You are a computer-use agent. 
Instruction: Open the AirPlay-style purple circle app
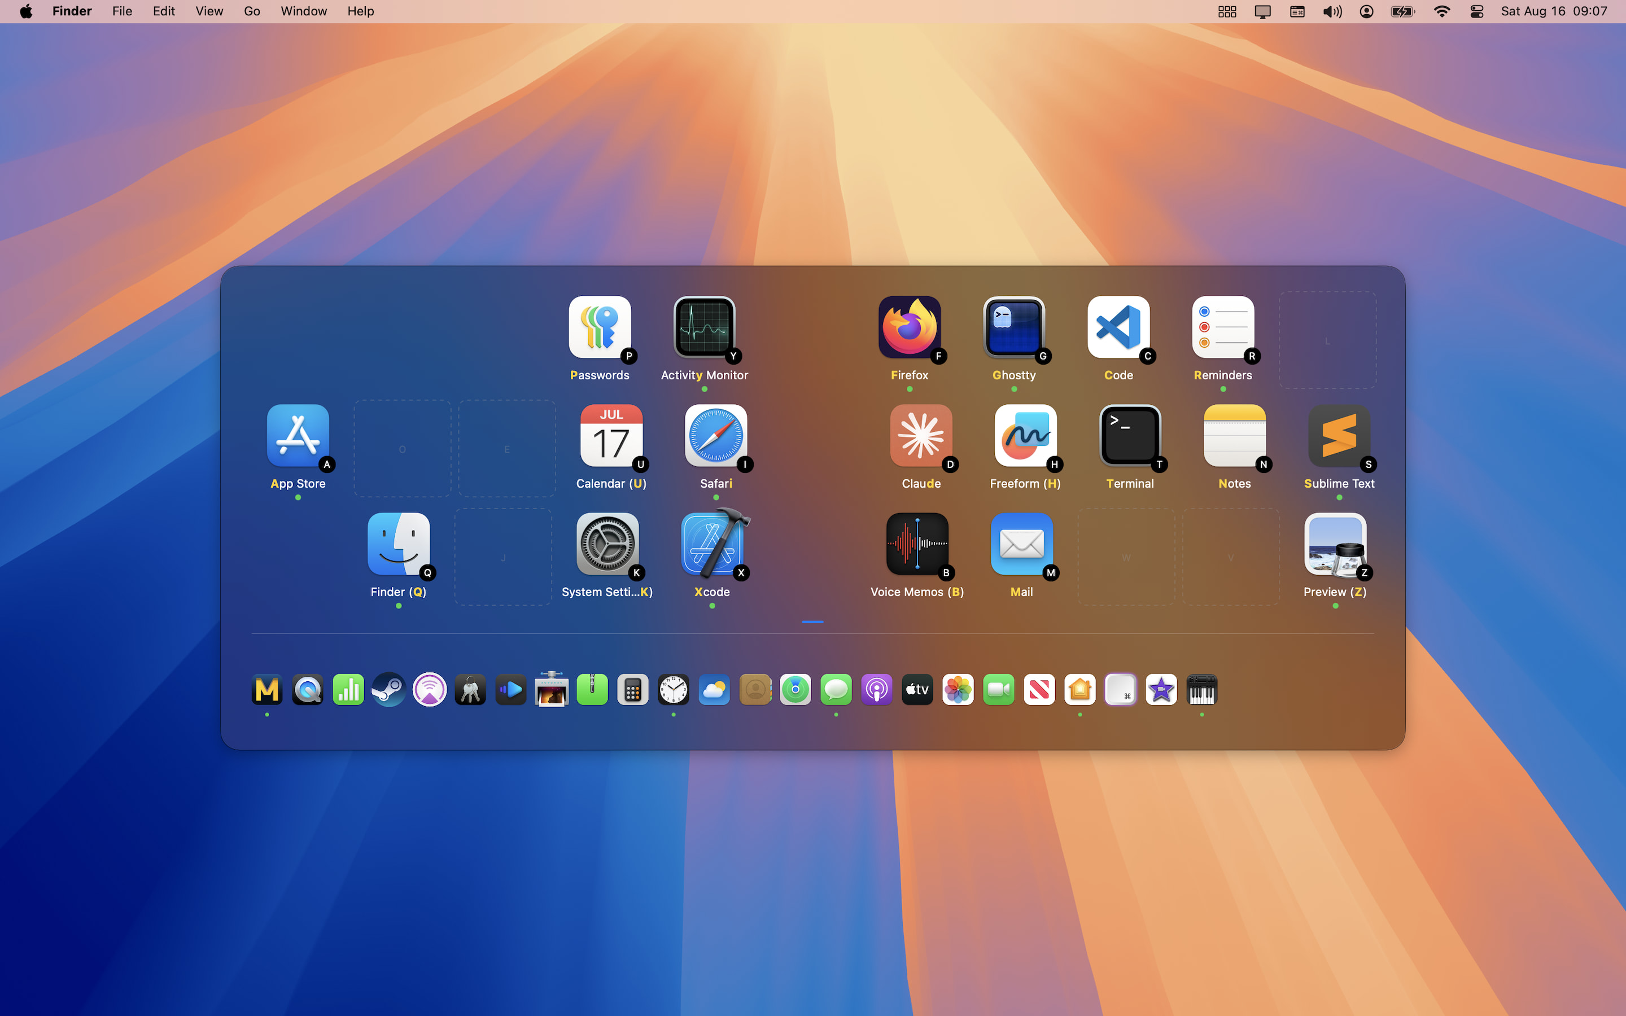429,689
